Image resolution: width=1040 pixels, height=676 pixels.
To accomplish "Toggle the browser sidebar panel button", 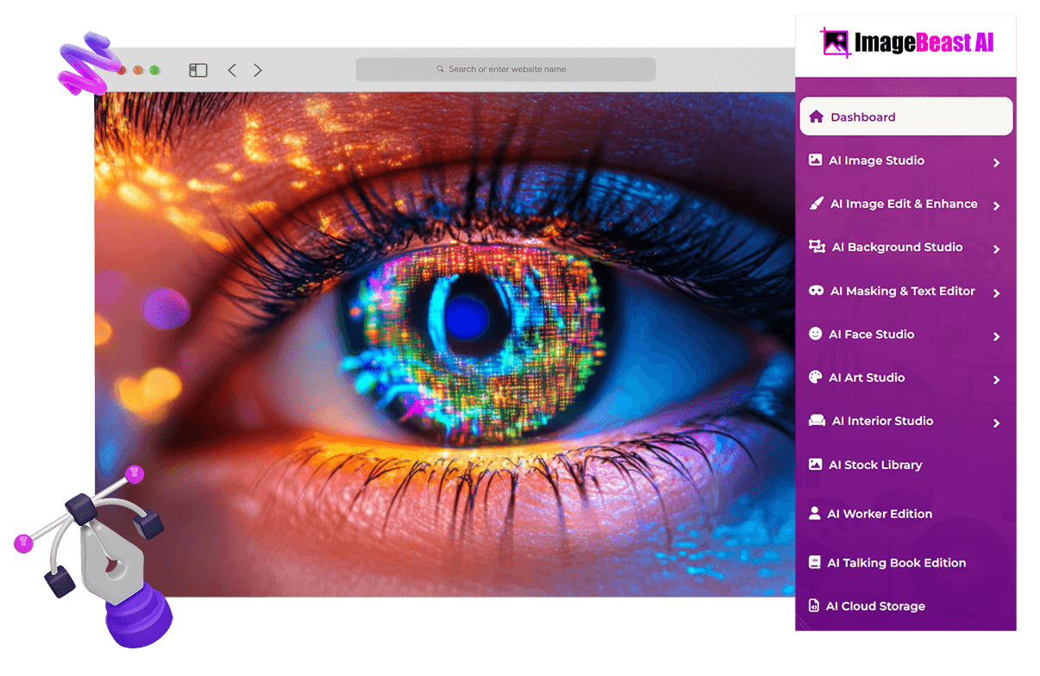I will pyautogui.click(x=198, y=70).
